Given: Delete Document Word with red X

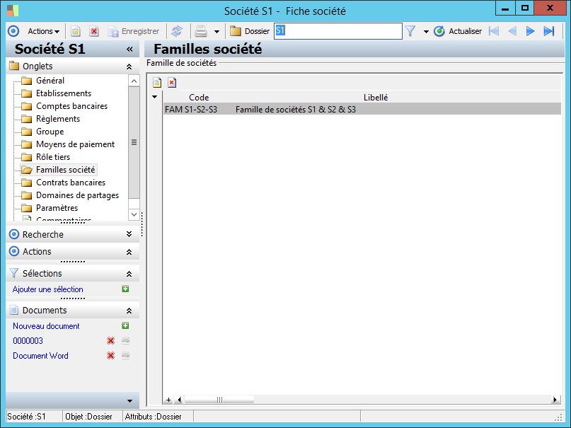Looking at the screenshot, I should 110,356.
